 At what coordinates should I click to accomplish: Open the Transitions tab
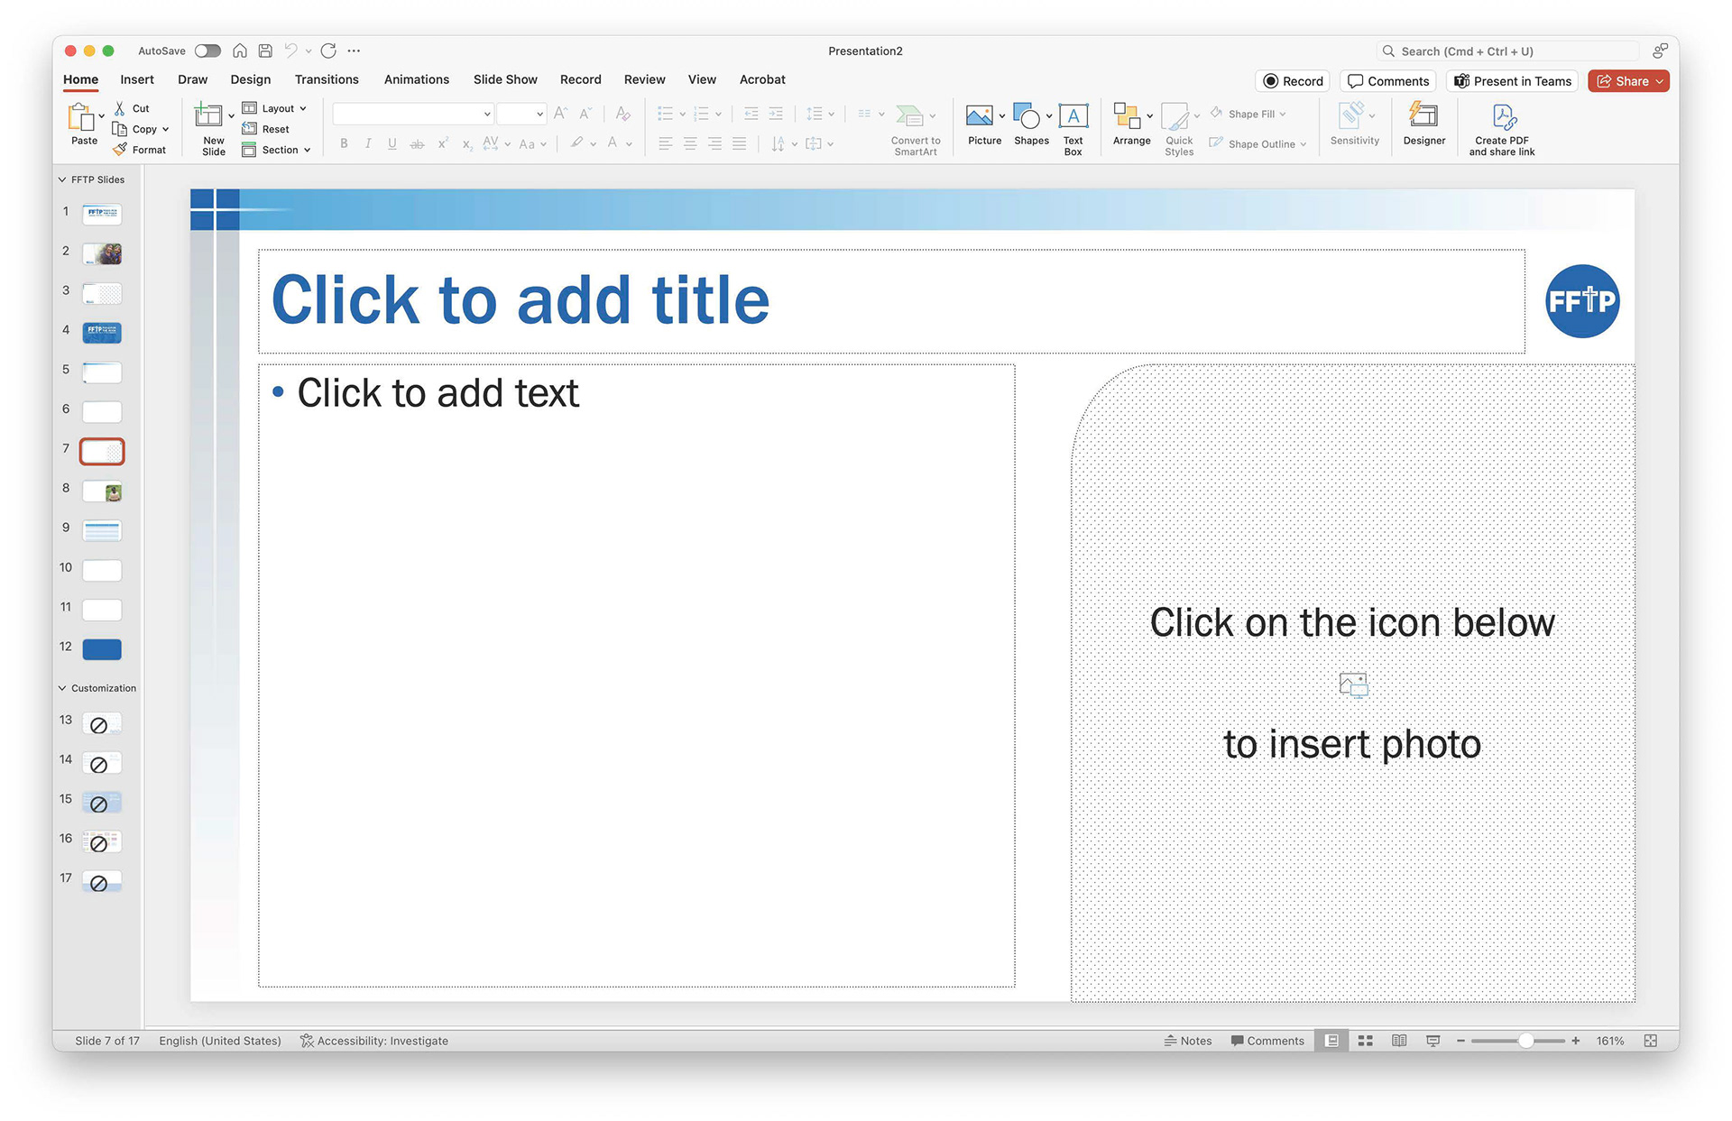tap(327, 79)
